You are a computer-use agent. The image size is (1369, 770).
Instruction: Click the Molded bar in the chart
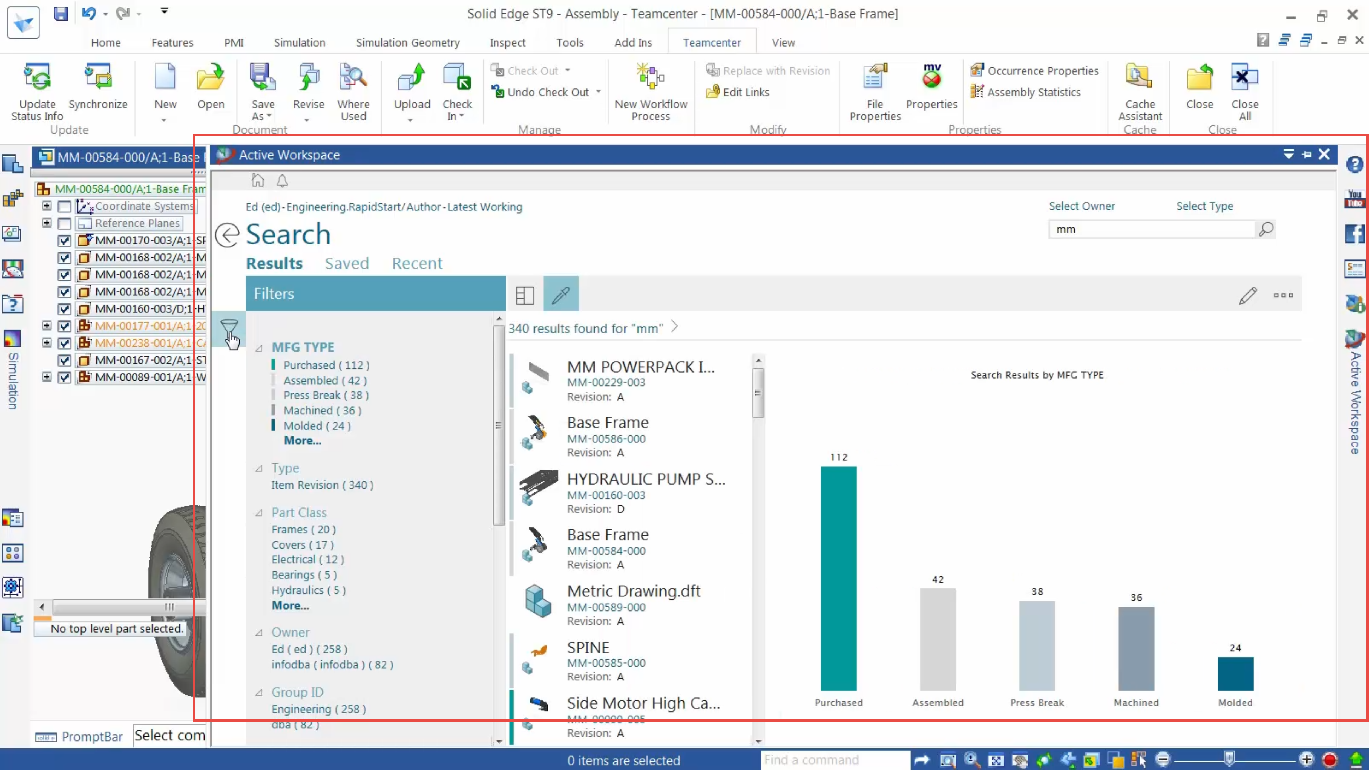pyautogui.click(x=1235, y=674)
